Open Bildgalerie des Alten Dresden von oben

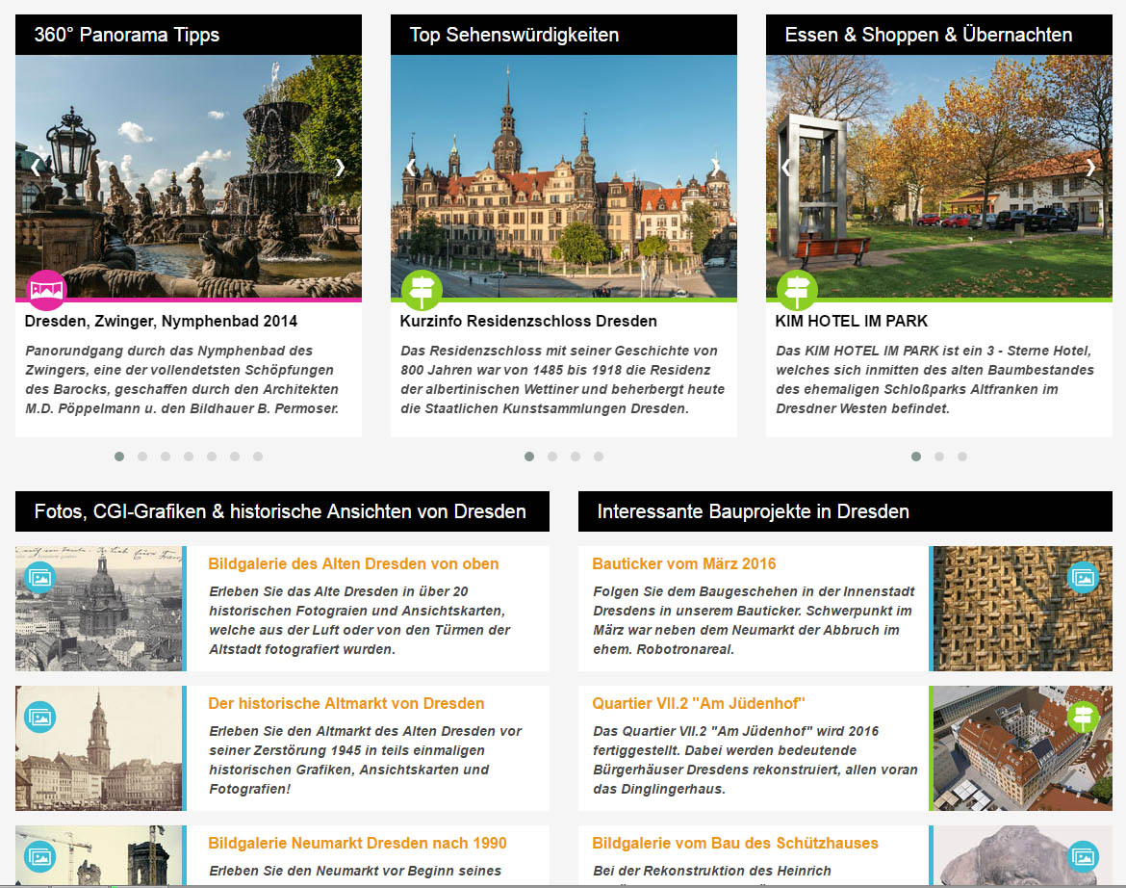353,564
